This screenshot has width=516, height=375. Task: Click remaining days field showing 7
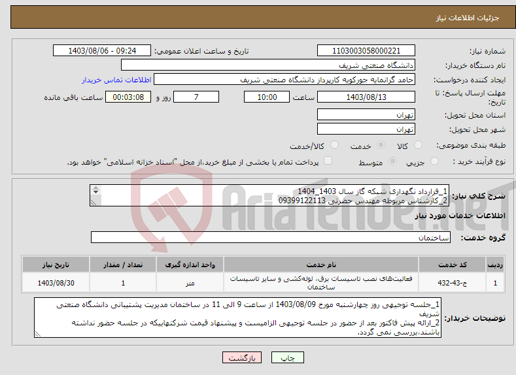pos(196,97)
